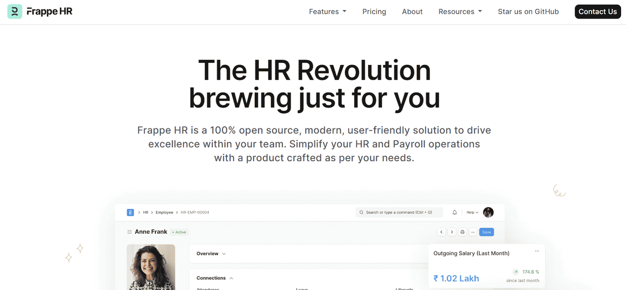626x290 pixels.
Task: Open the Features dropdown menu
Action: 328,12
